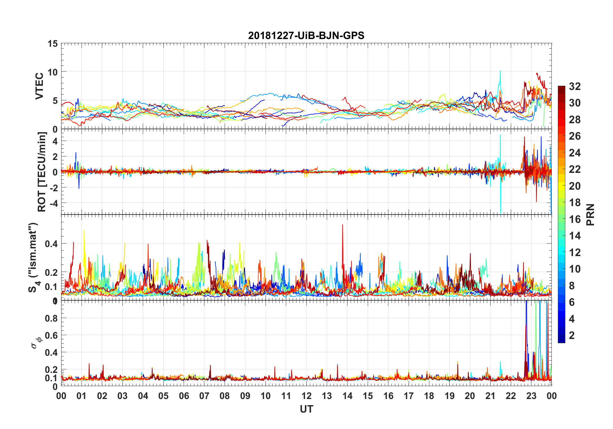Click the 16 tick on the PRN colorbar
The image size is (613, 429).
coord(575,219)
